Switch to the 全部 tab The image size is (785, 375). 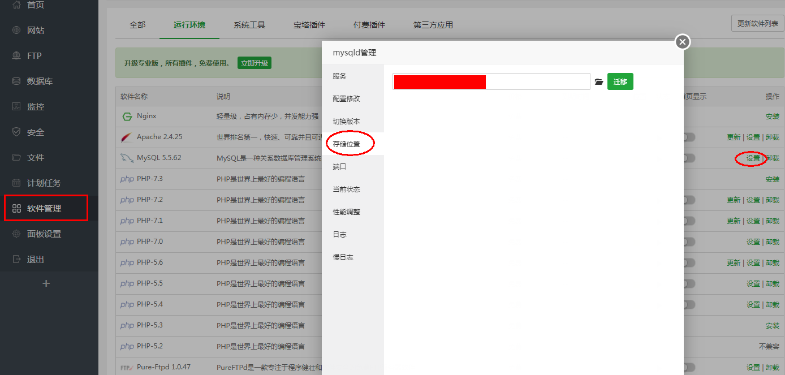pos(137,25)
